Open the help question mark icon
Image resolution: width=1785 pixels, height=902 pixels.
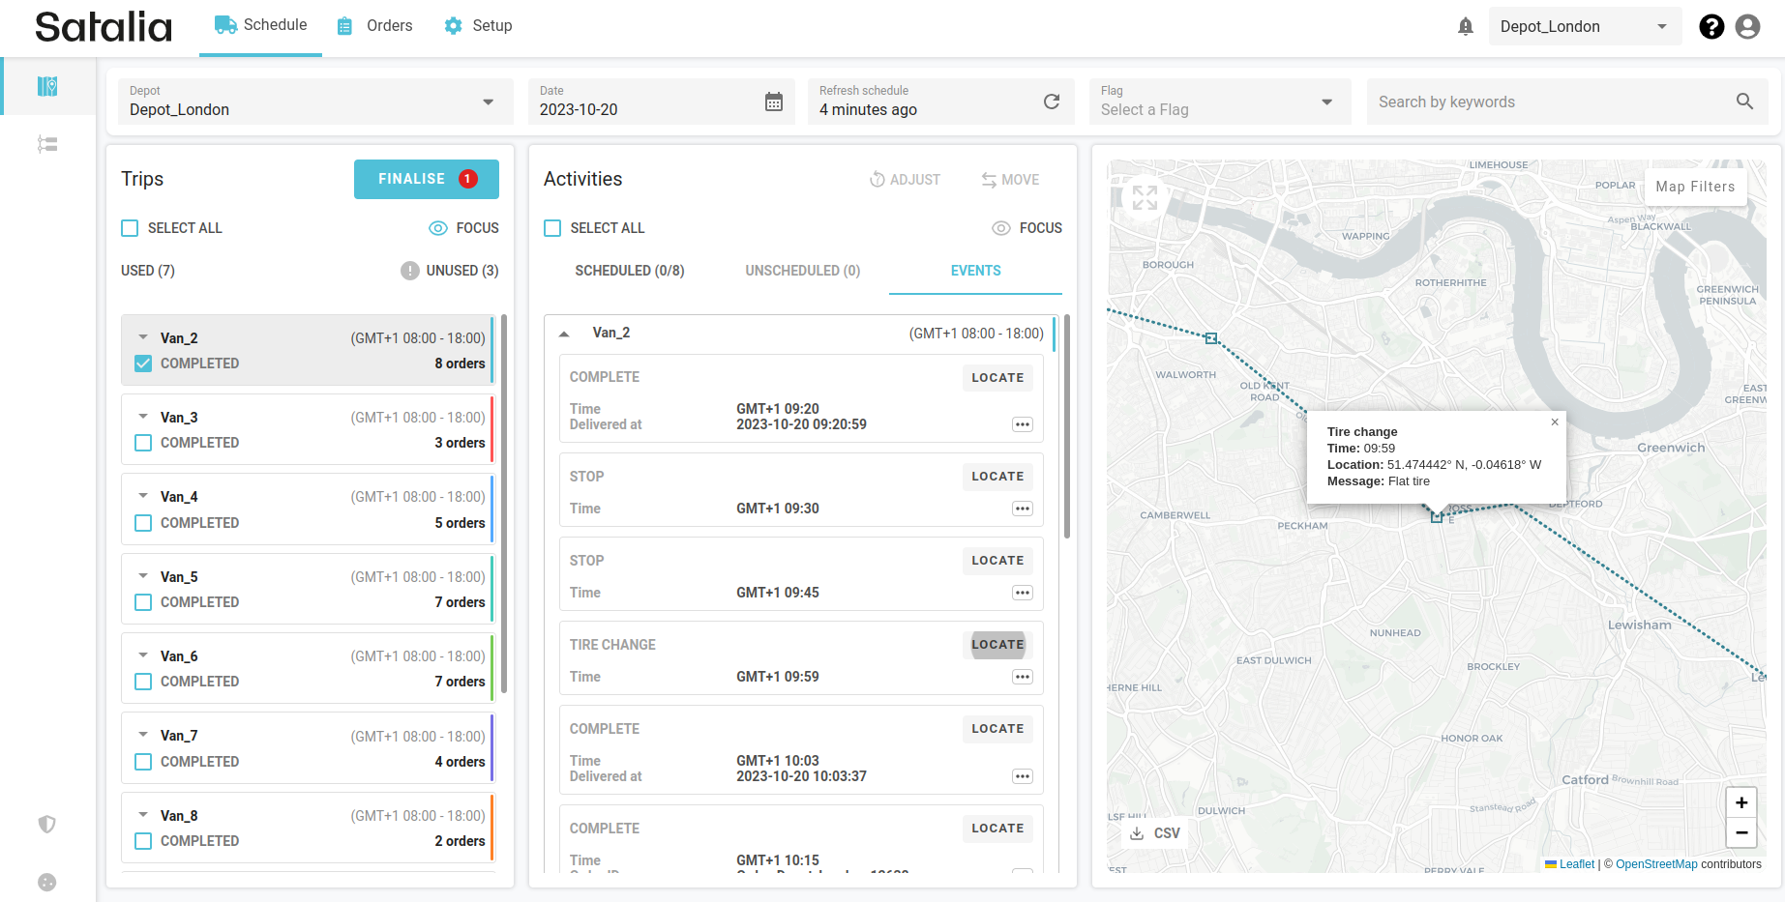click(1711, 27)
